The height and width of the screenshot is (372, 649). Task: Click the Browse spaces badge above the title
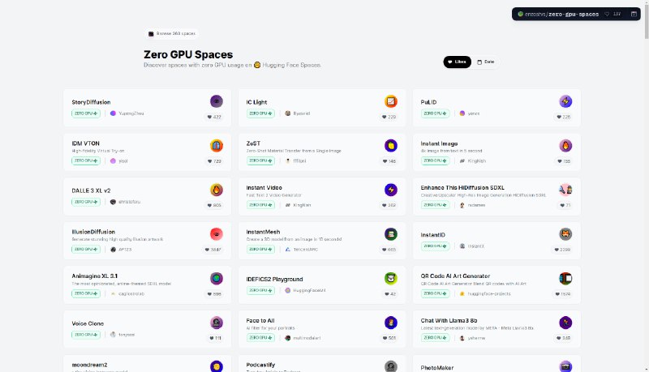[172, 33]
